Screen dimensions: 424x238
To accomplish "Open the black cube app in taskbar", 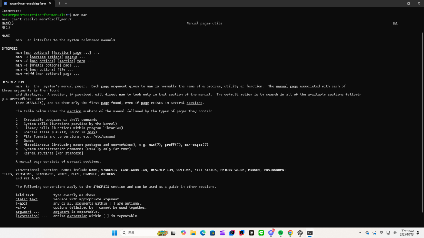I will click(x=251, y=233).
